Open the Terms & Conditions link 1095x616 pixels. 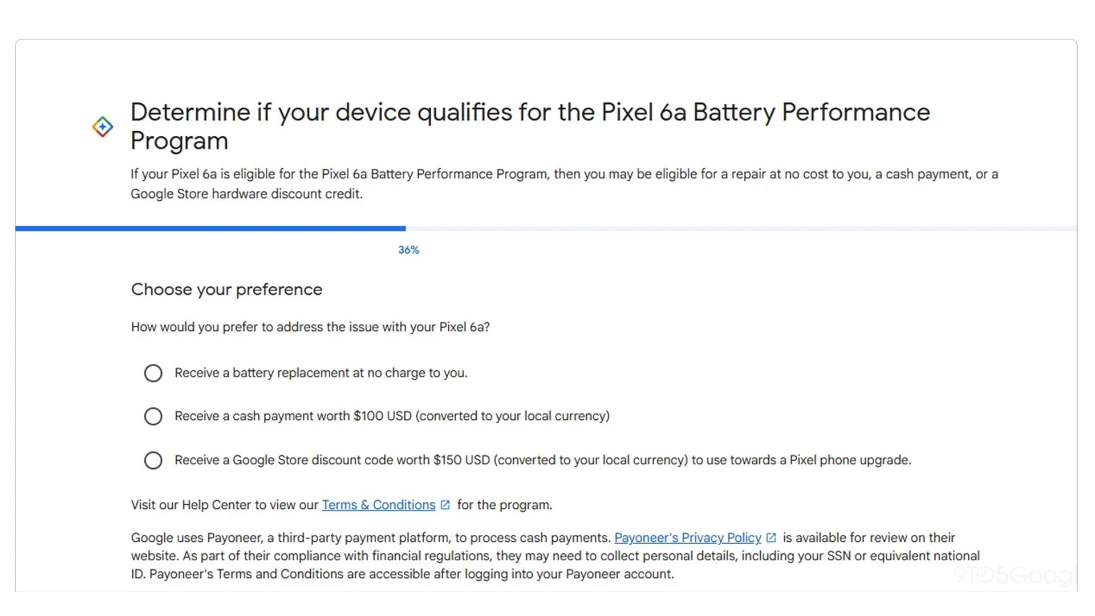point(378,505)
